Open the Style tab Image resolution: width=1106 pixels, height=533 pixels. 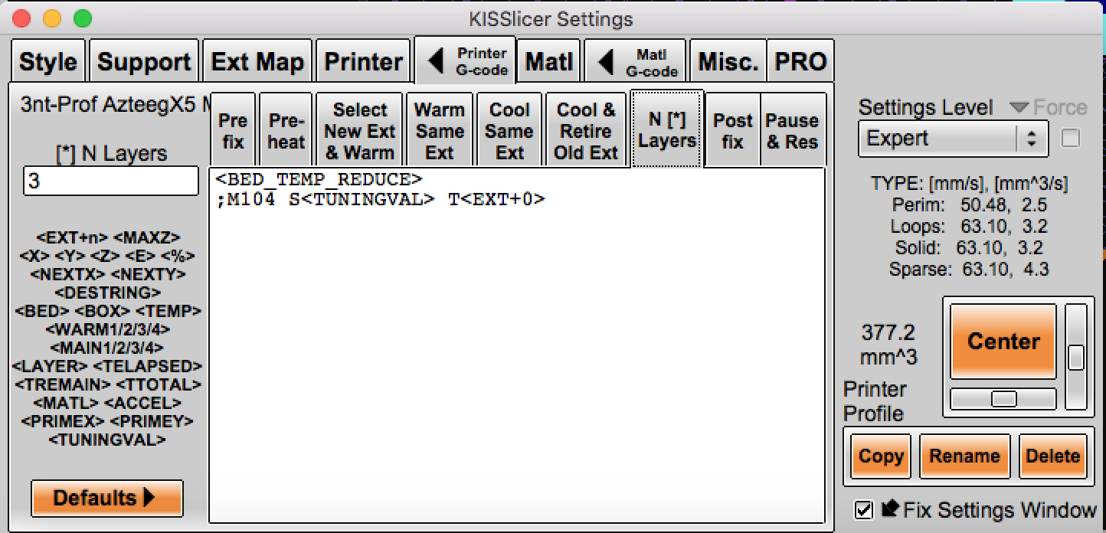[x=47, y=61]
